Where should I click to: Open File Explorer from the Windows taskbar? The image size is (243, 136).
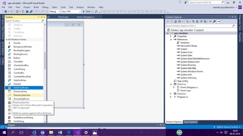51,132
